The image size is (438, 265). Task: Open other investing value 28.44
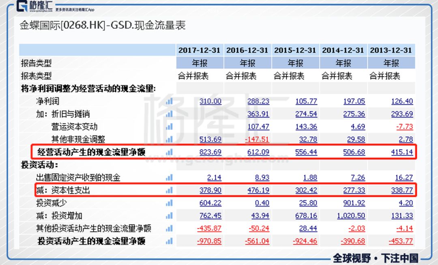point(308,228)
